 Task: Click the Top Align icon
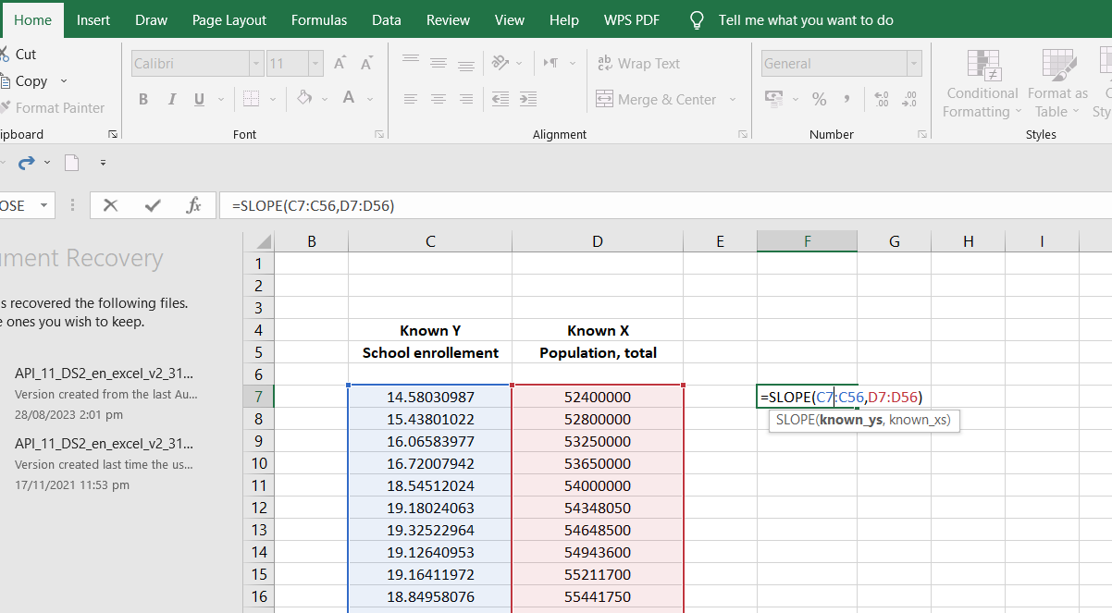(x=411, y=62)
